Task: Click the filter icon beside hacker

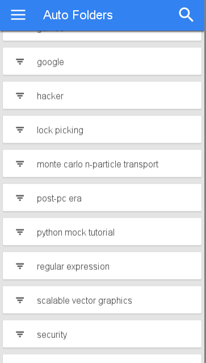Action: (20, 95)
